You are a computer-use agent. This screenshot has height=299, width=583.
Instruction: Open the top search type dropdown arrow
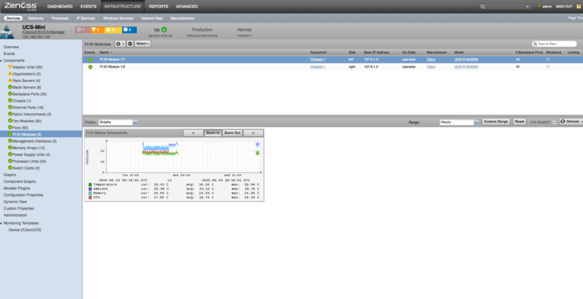tap(527, 7)
